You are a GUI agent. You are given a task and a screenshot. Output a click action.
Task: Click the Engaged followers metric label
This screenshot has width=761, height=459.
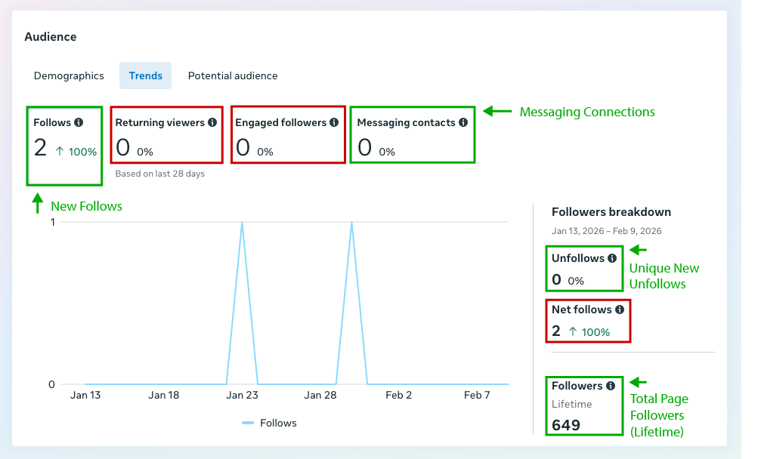280,122
